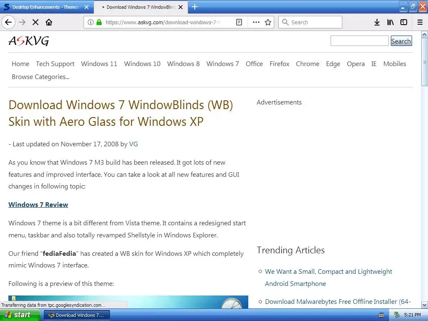Viewport: 428px width, 321px height.
Task: Open Download Malwarebytes Free Offline Installer article
Action: click(x=338, y=302)
